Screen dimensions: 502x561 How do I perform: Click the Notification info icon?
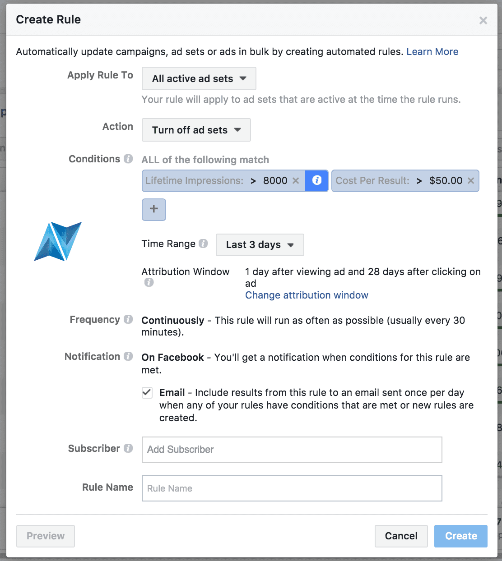tap(128, 356)
